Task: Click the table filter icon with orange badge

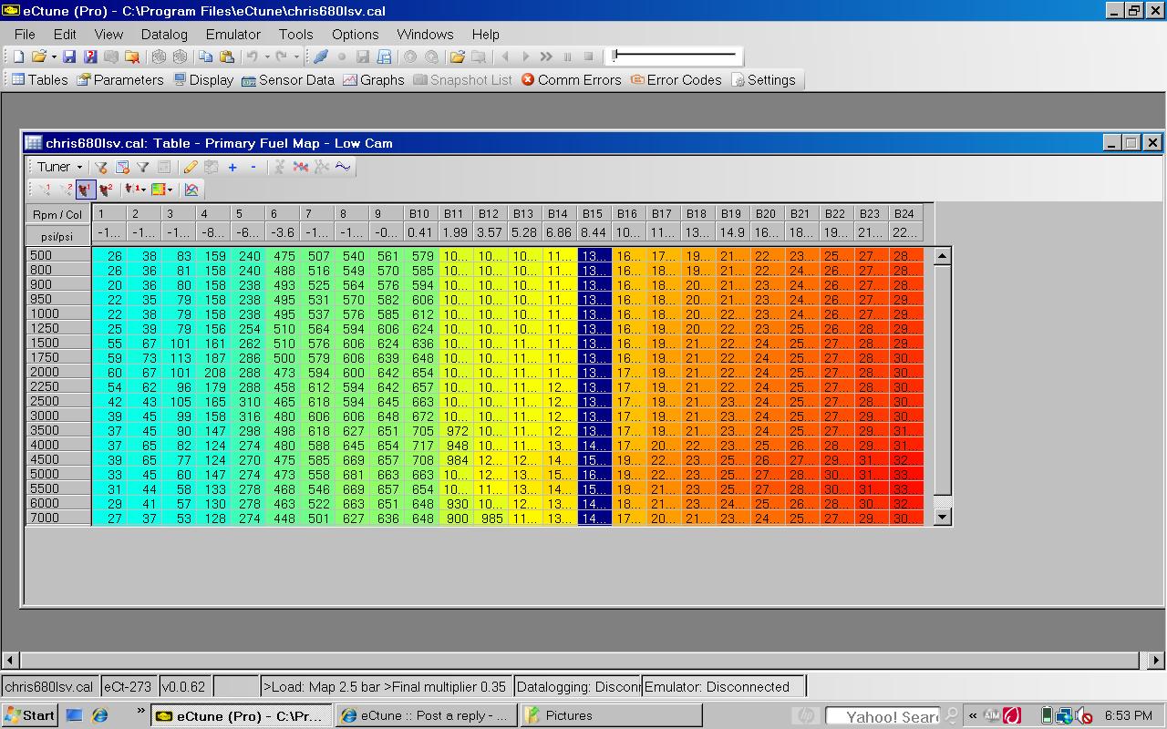Action: tap(122, 167)
